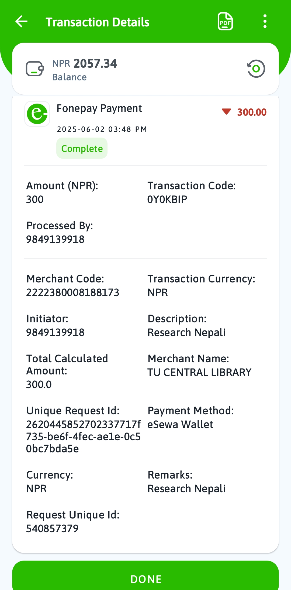Viewport: 291px width, 590px height.
Task: Tap the NPR 2057.34 balance amount
Action: coord(85,64)
